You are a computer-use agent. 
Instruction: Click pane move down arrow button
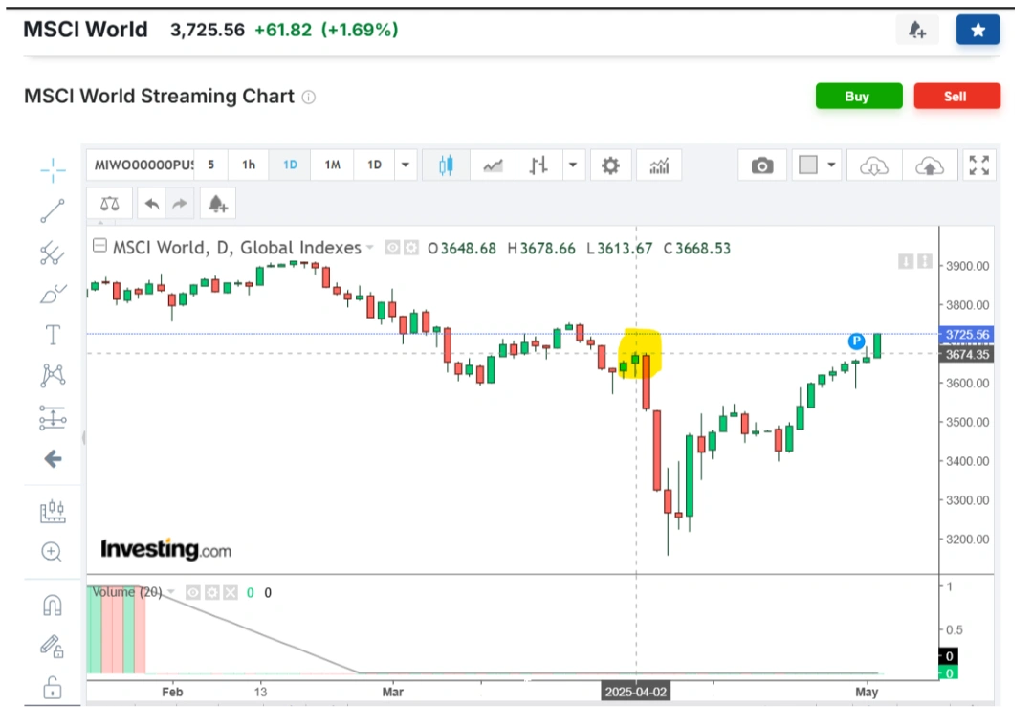pyautogui.click(x=906, y=262)
